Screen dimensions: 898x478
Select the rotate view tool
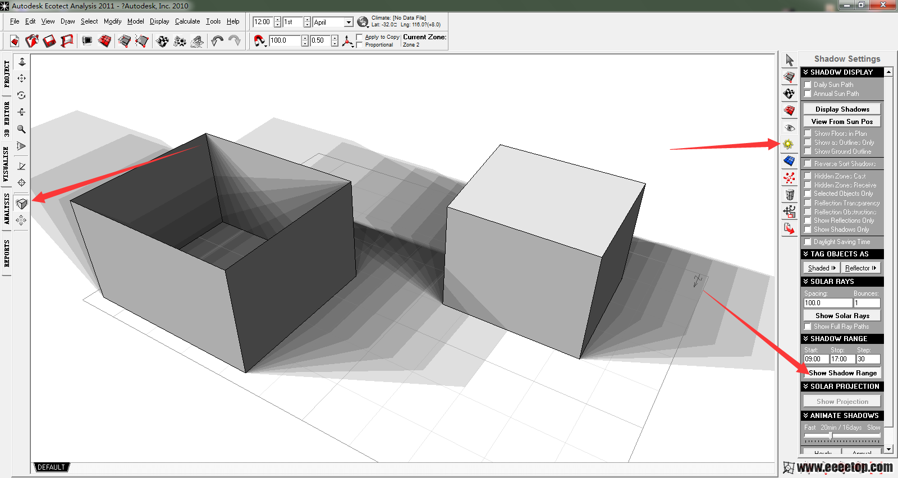click(x=21, y=95)
